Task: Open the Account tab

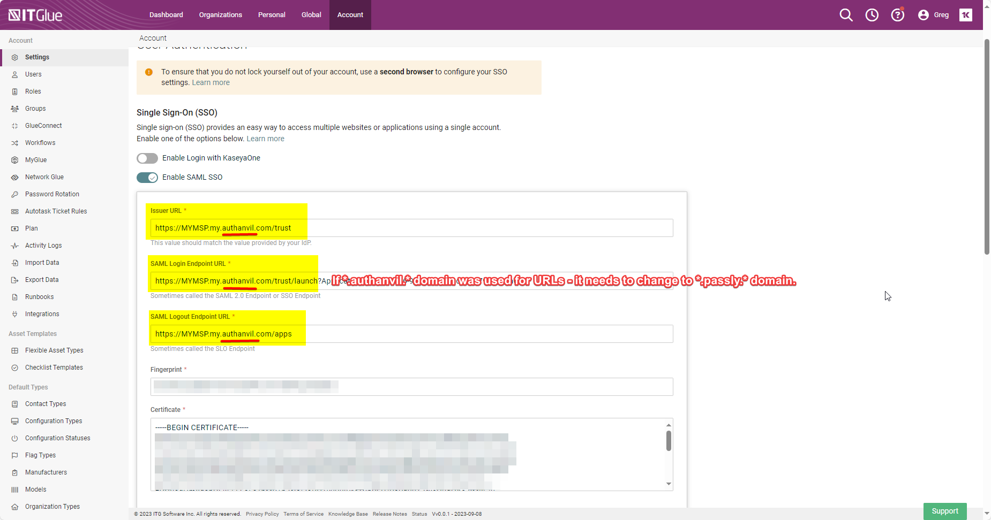Action: (350, 15)
